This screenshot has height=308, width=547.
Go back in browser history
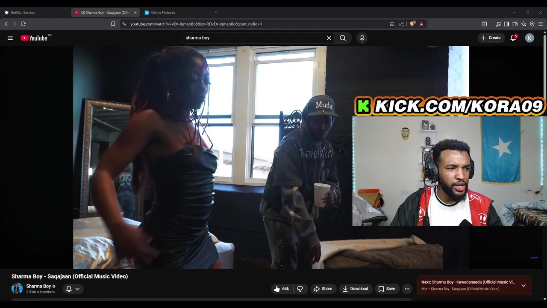click(6, 24)
